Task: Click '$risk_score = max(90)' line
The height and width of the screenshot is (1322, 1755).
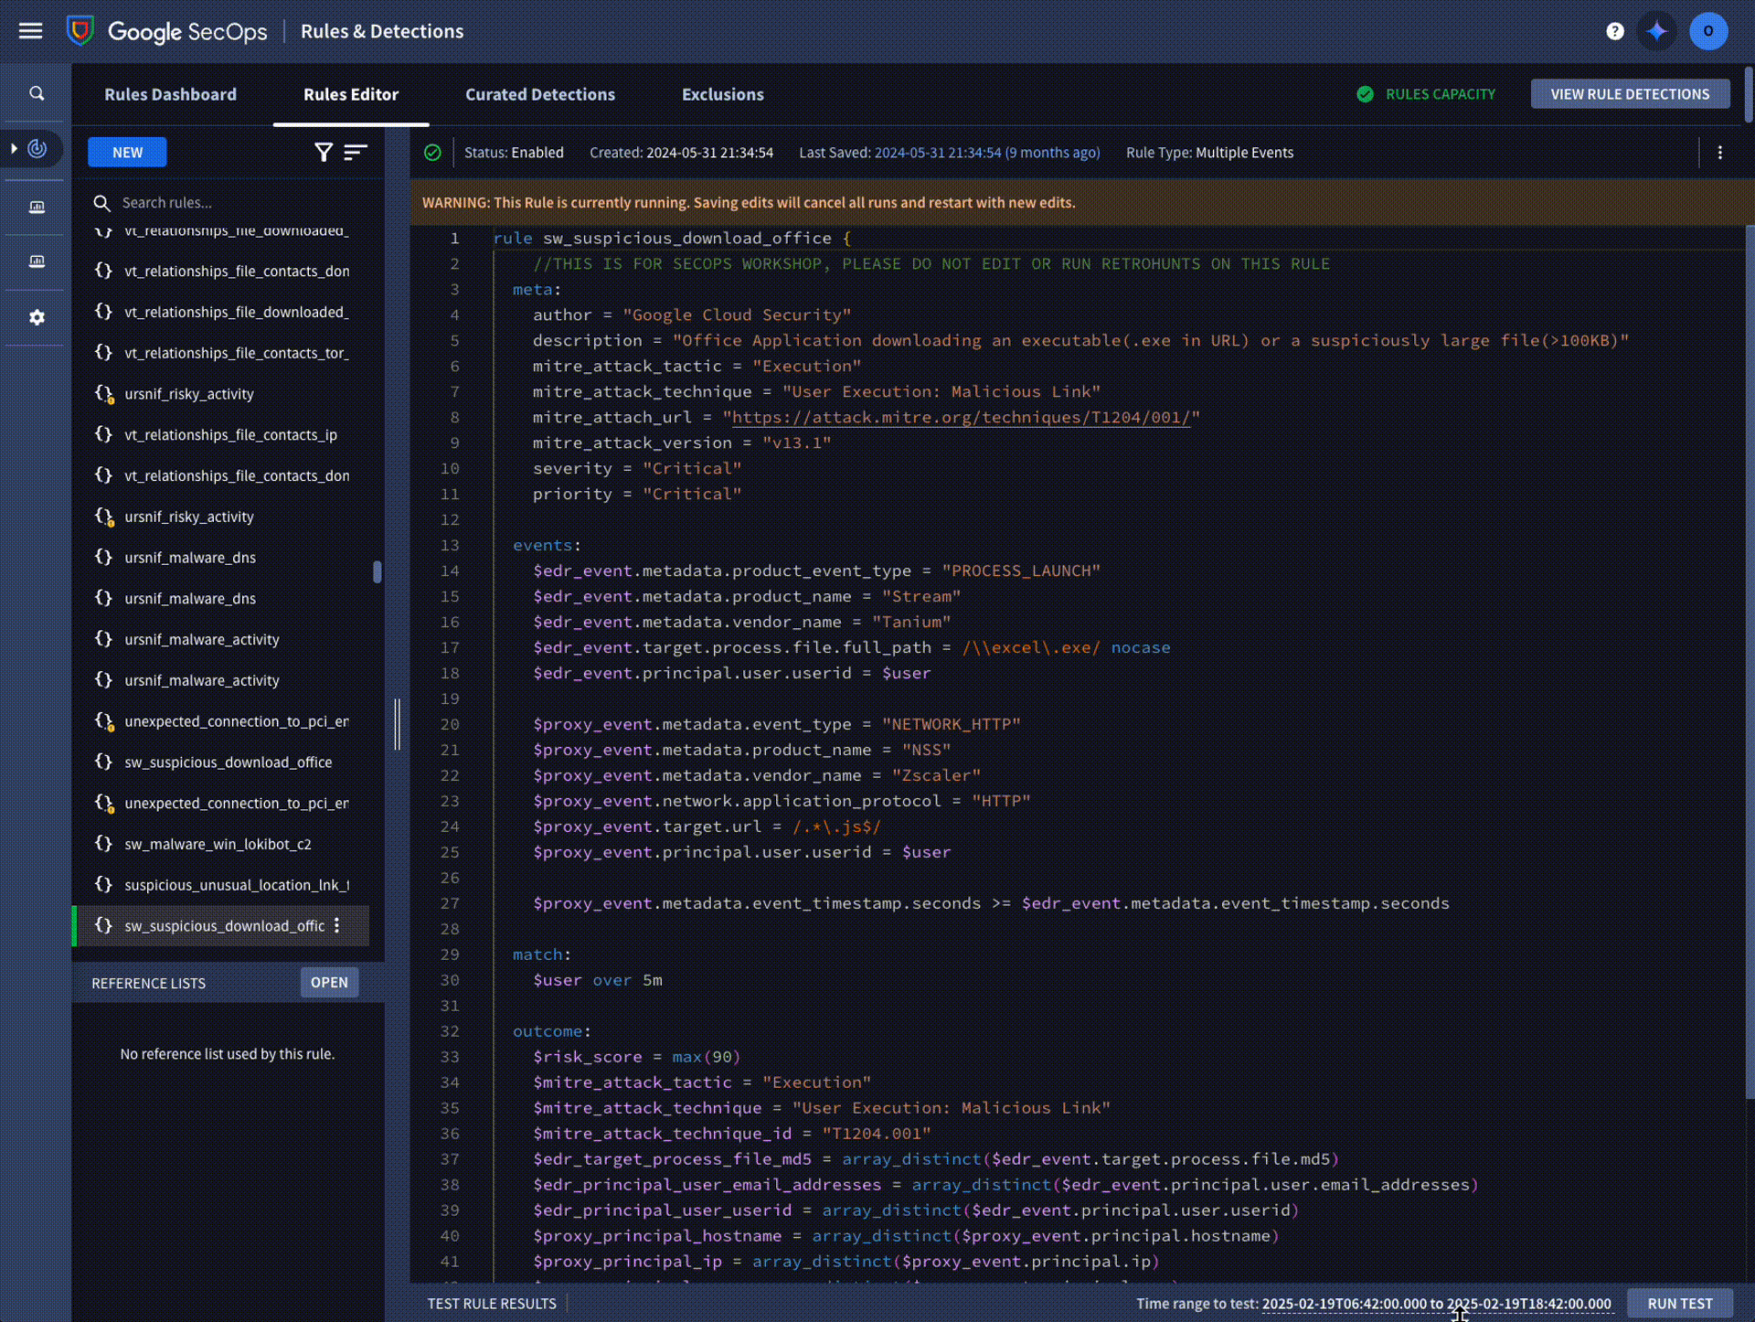Action: 637,1057
